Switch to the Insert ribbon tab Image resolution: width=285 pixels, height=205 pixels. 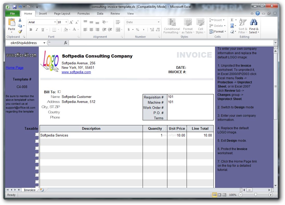pos(43,14)
